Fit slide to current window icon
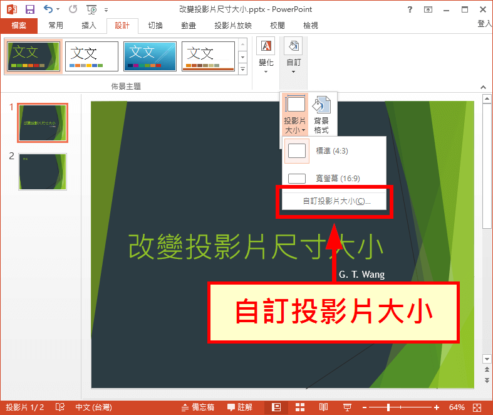The image size is (493, 415). pos(477,407)
